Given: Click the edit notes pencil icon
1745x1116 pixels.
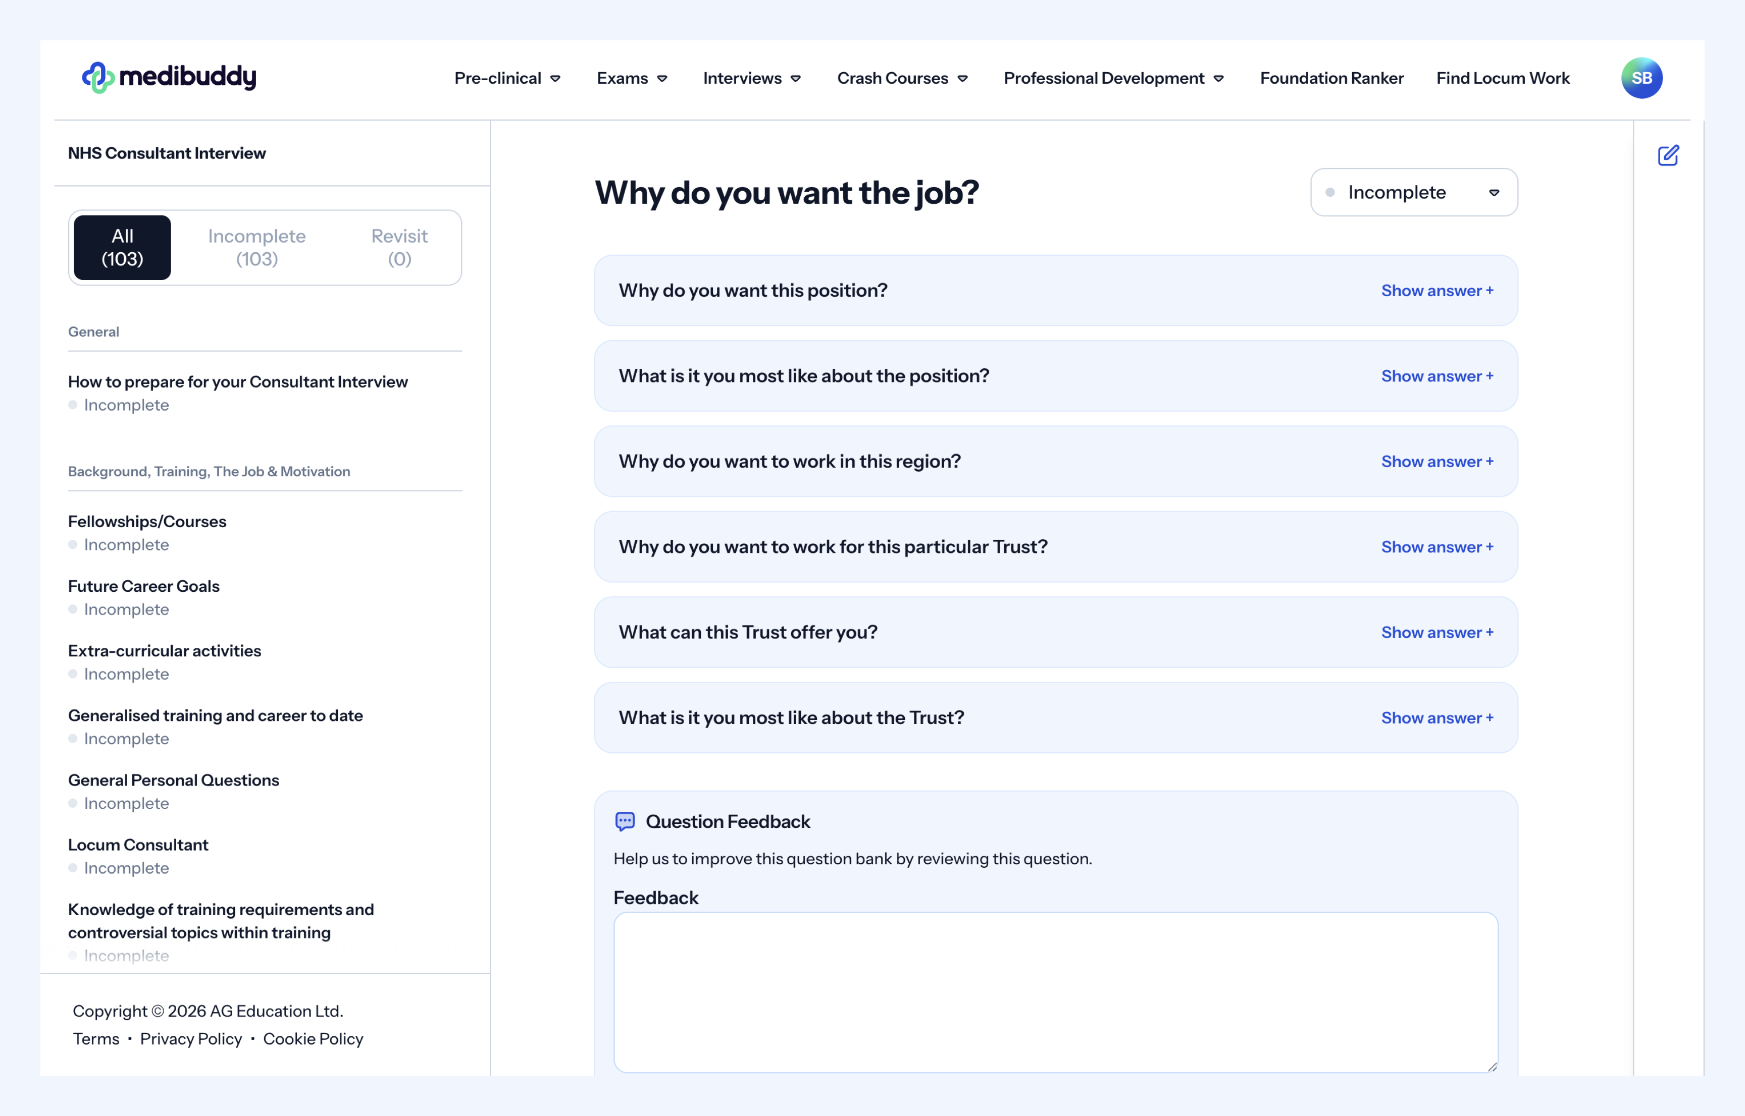Looking at the screenshot, I should [x=1667, y=155].
